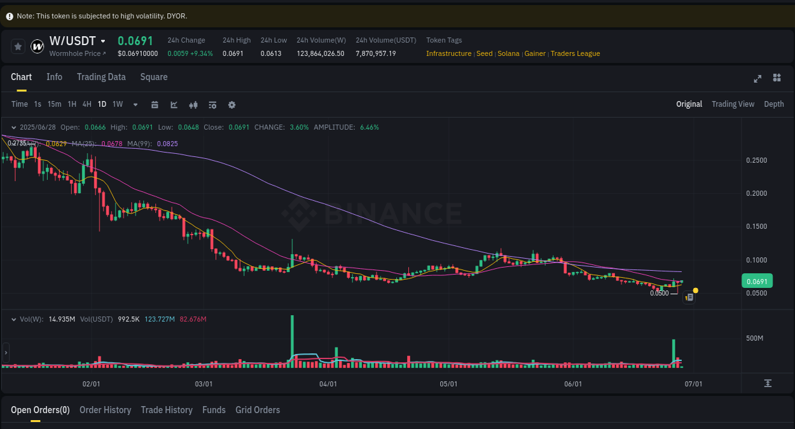Click the Wormhole token logo
Viewport: 795px width, 429px height.
coord(37,46)
